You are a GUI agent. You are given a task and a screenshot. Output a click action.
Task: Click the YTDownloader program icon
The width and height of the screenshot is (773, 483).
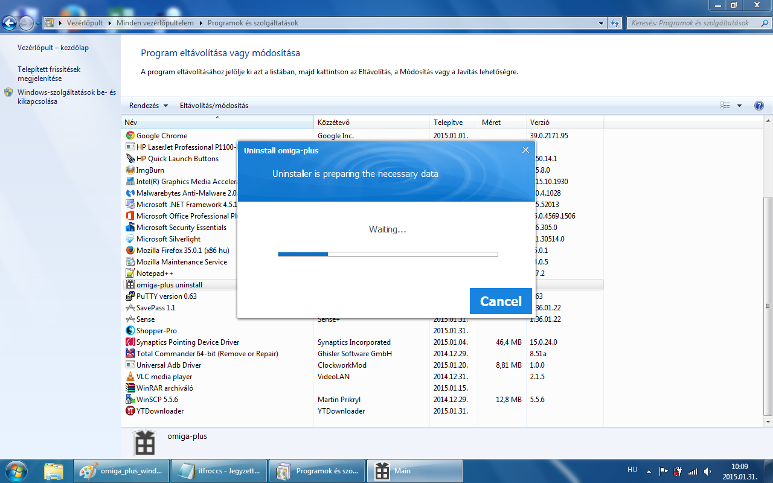click(130, 411)
